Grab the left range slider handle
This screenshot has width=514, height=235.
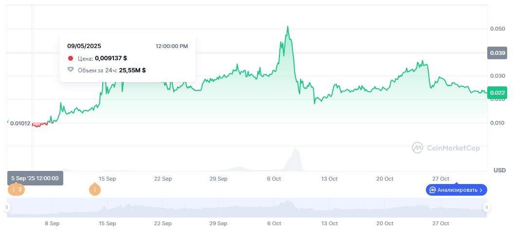(x=7, y=207)
